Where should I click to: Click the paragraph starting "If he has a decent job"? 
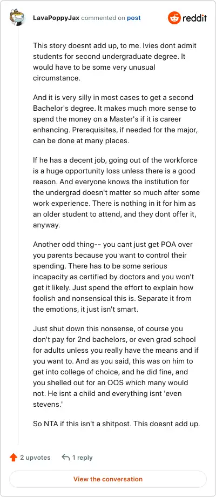[116, 193]
